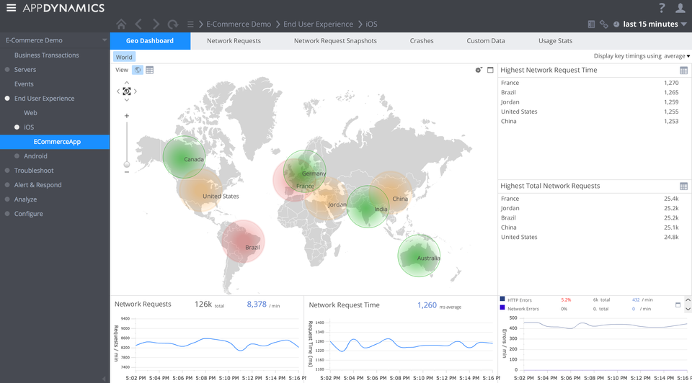Open the key timings average dropdown

click(676, 56)
